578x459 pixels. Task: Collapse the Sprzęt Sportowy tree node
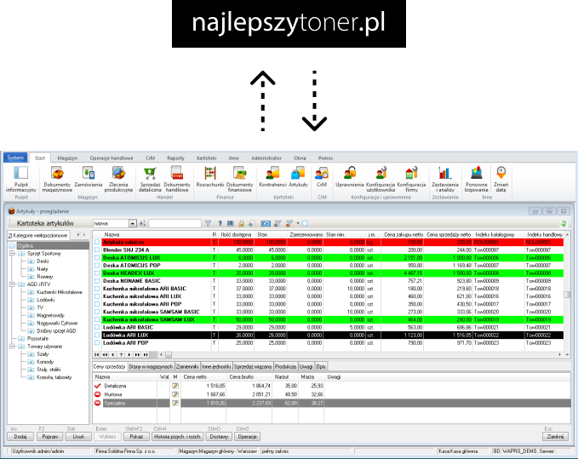point(13,253)
